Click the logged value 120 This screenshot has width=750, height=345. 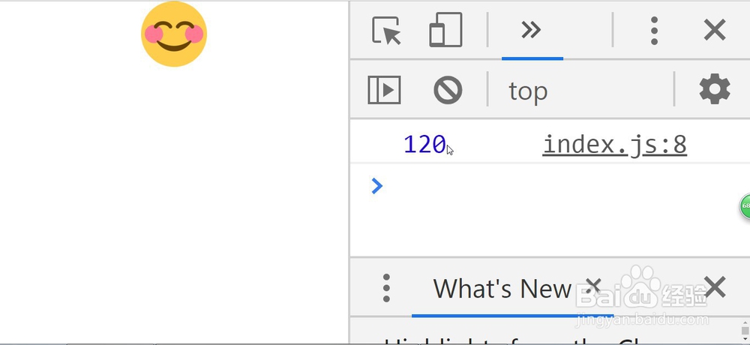pos(424,144)
